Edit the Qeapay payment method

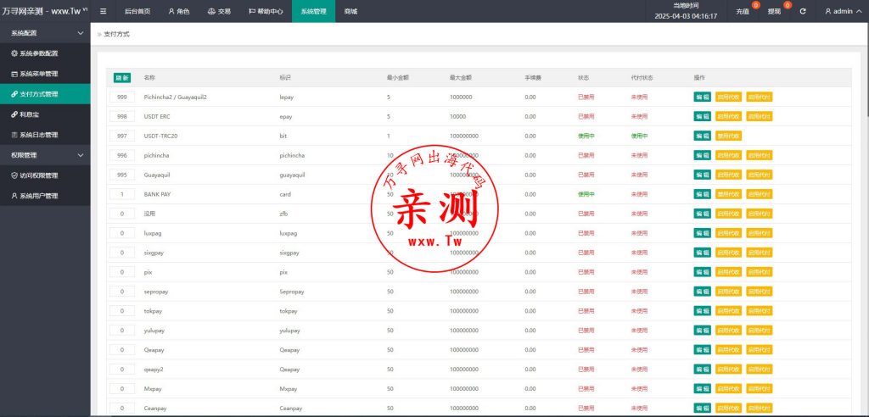click(x=702, y=350)
